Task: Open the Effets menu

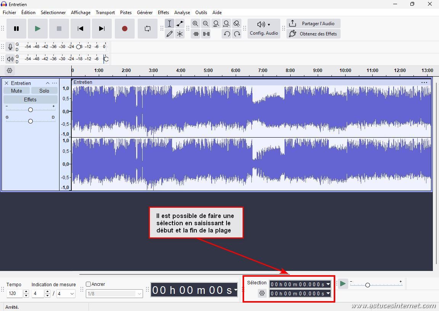Action: [x=163, y=12]
